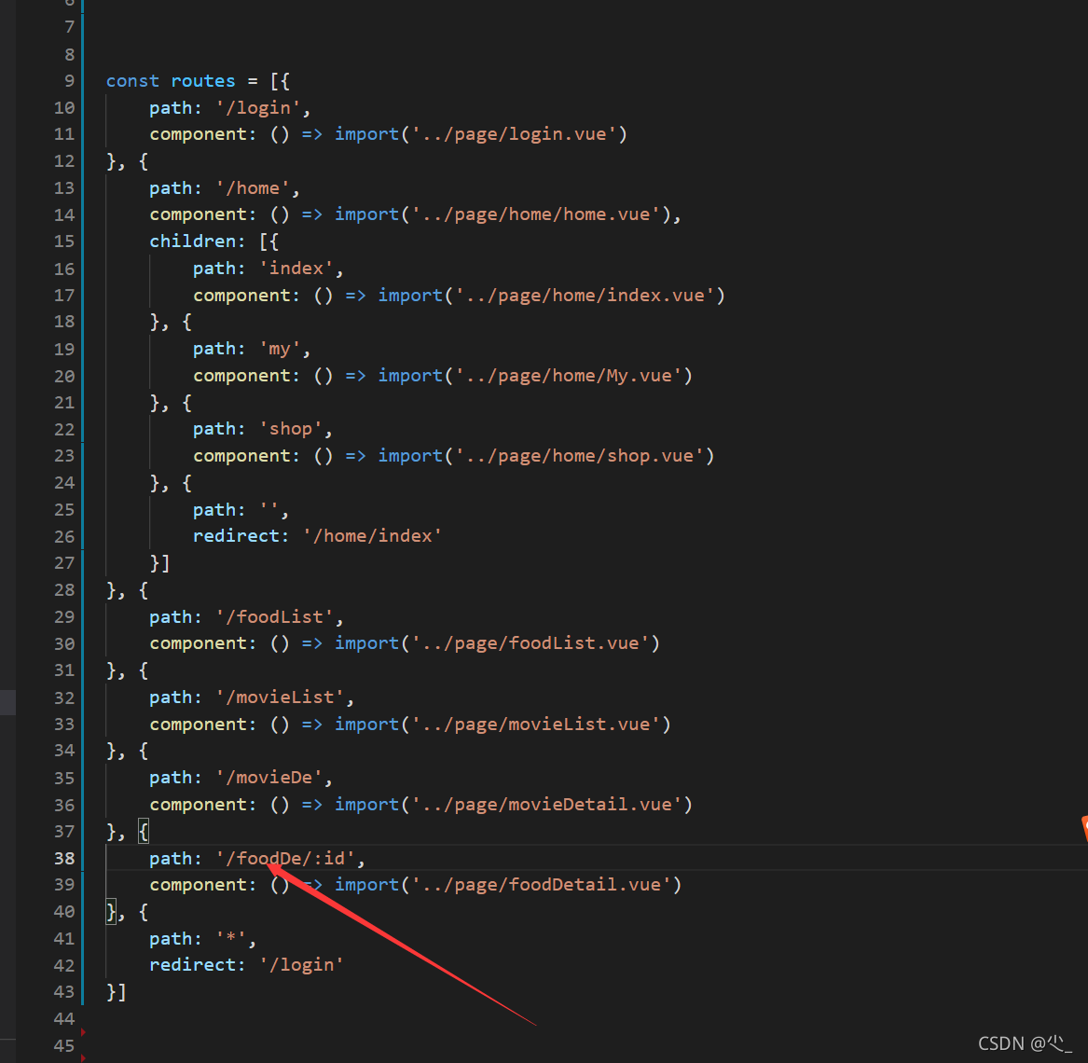Click the closing '}]' on line 27
1088x1063 pixels.
tap(159, 563)
